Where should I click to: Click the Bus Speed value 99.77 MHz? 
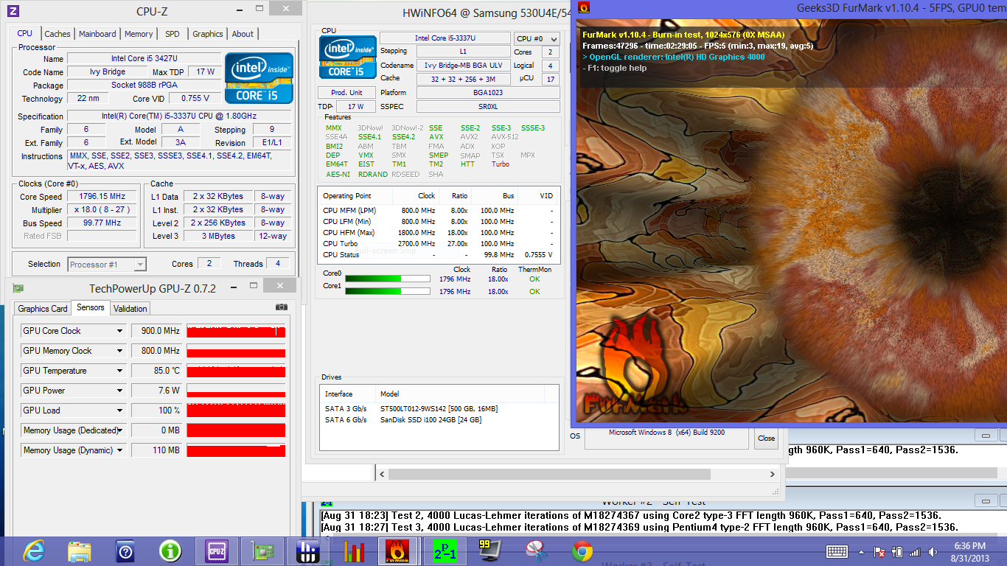102,223
